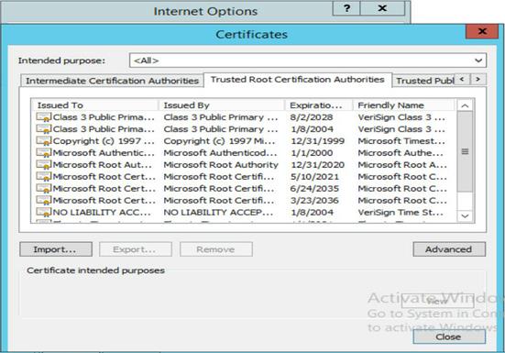Select expiration date 3/23/2036
The image size is (505, 353).
tap(314, 201)
